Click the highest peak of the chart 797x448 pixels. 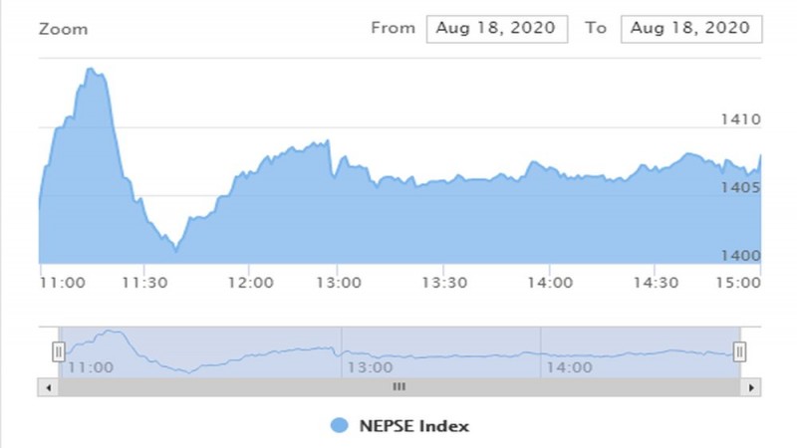[x=91, y=70]
